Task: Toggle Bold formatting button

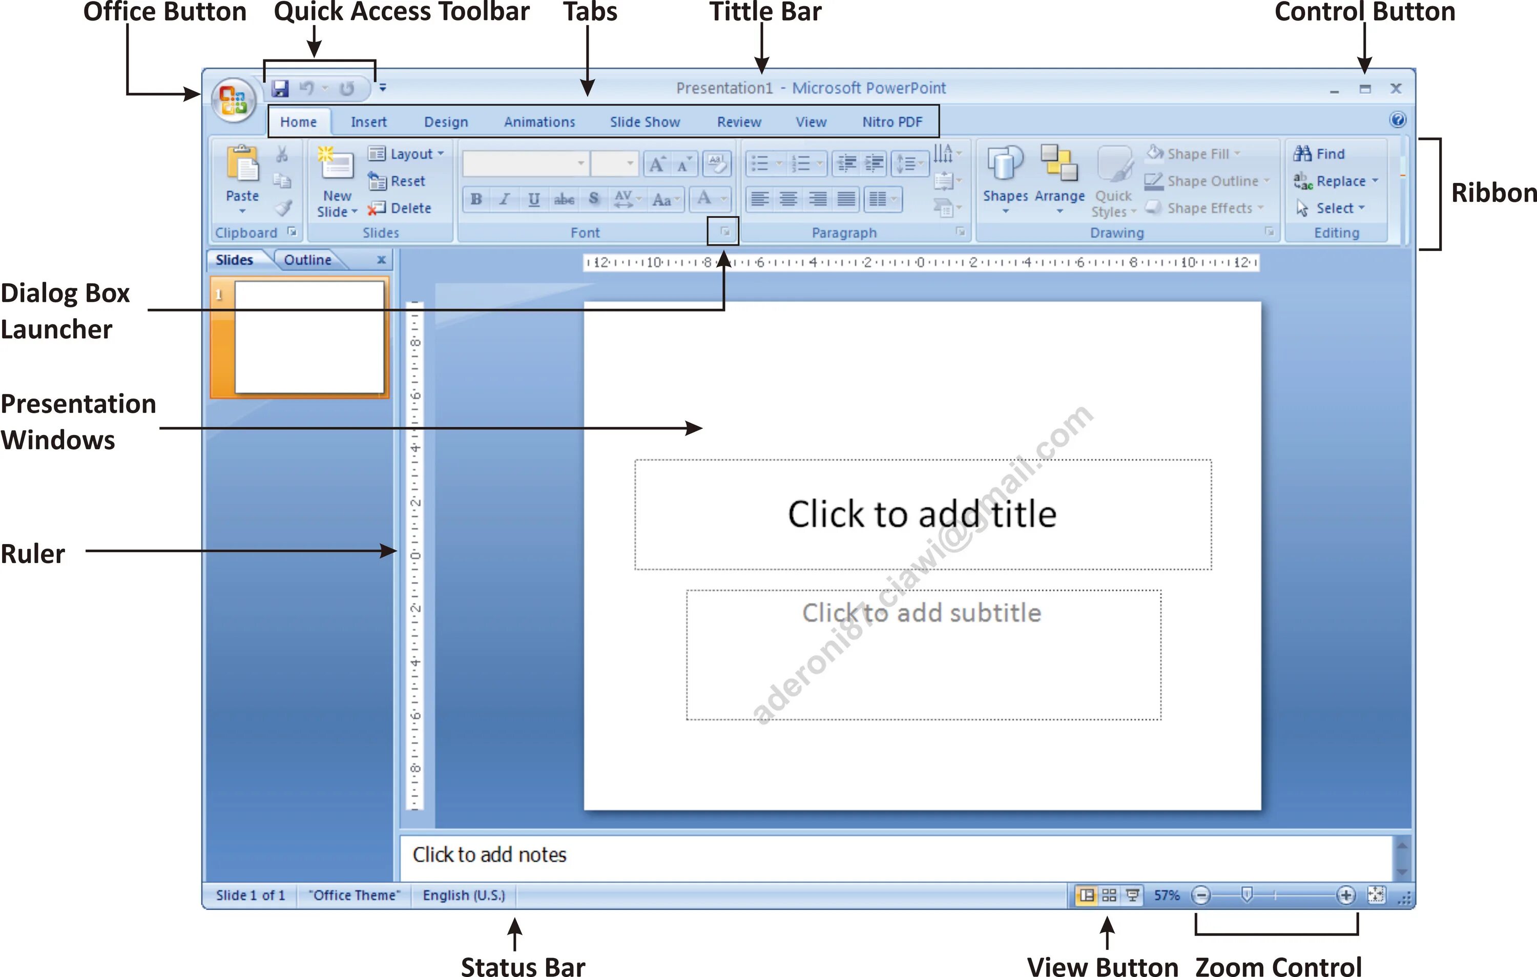Action: [476, 199]
